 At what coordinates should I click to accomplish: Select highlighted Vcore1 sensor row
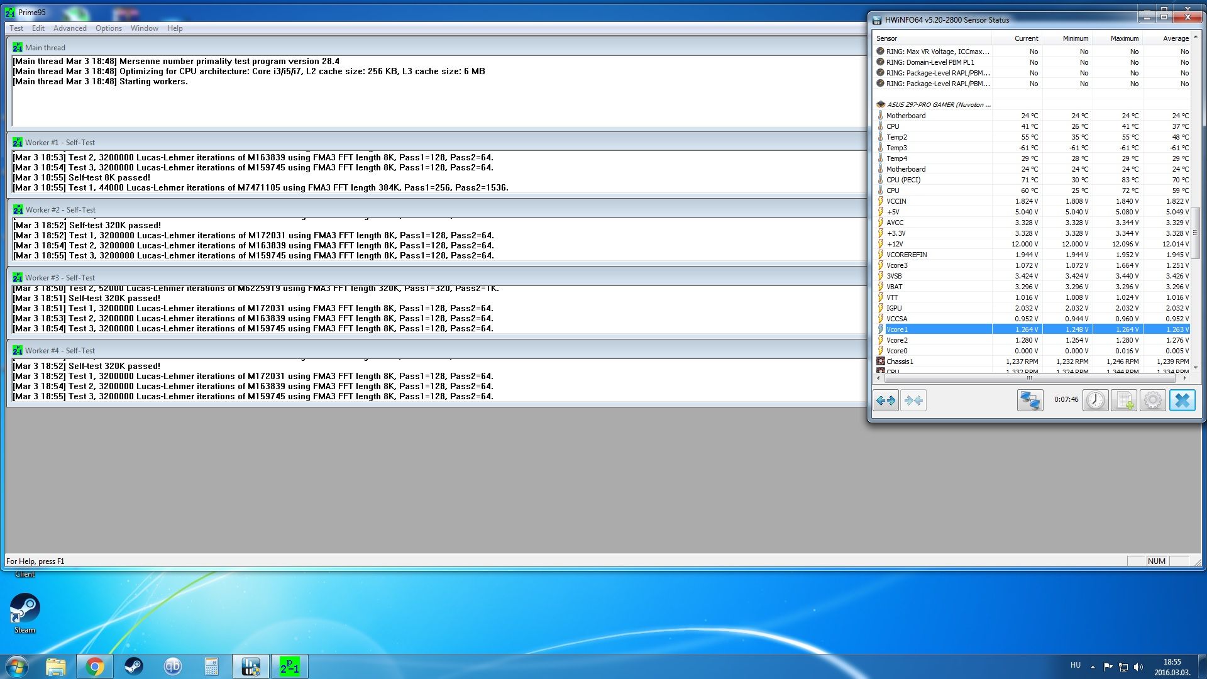[x=1032, y=329]
